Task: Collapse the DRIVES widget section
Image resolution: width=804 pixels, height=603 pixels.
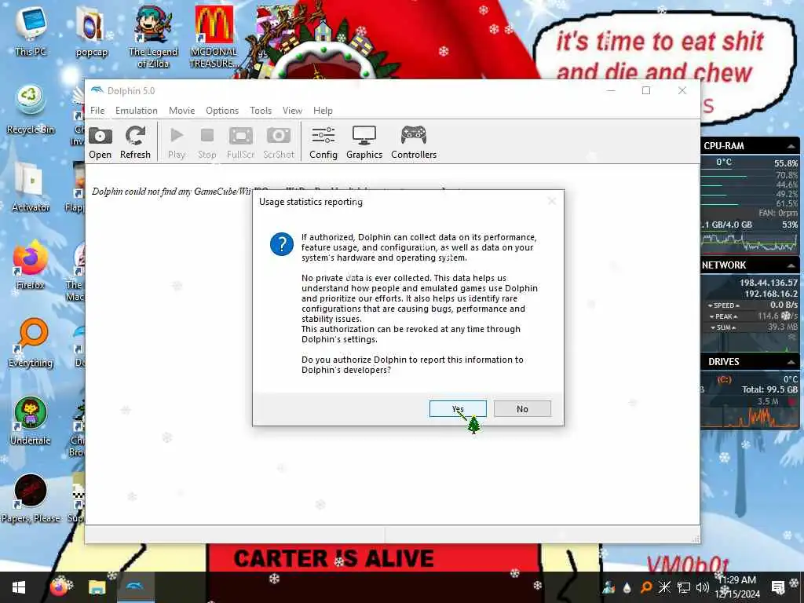Action: click(x=791, y=362)
